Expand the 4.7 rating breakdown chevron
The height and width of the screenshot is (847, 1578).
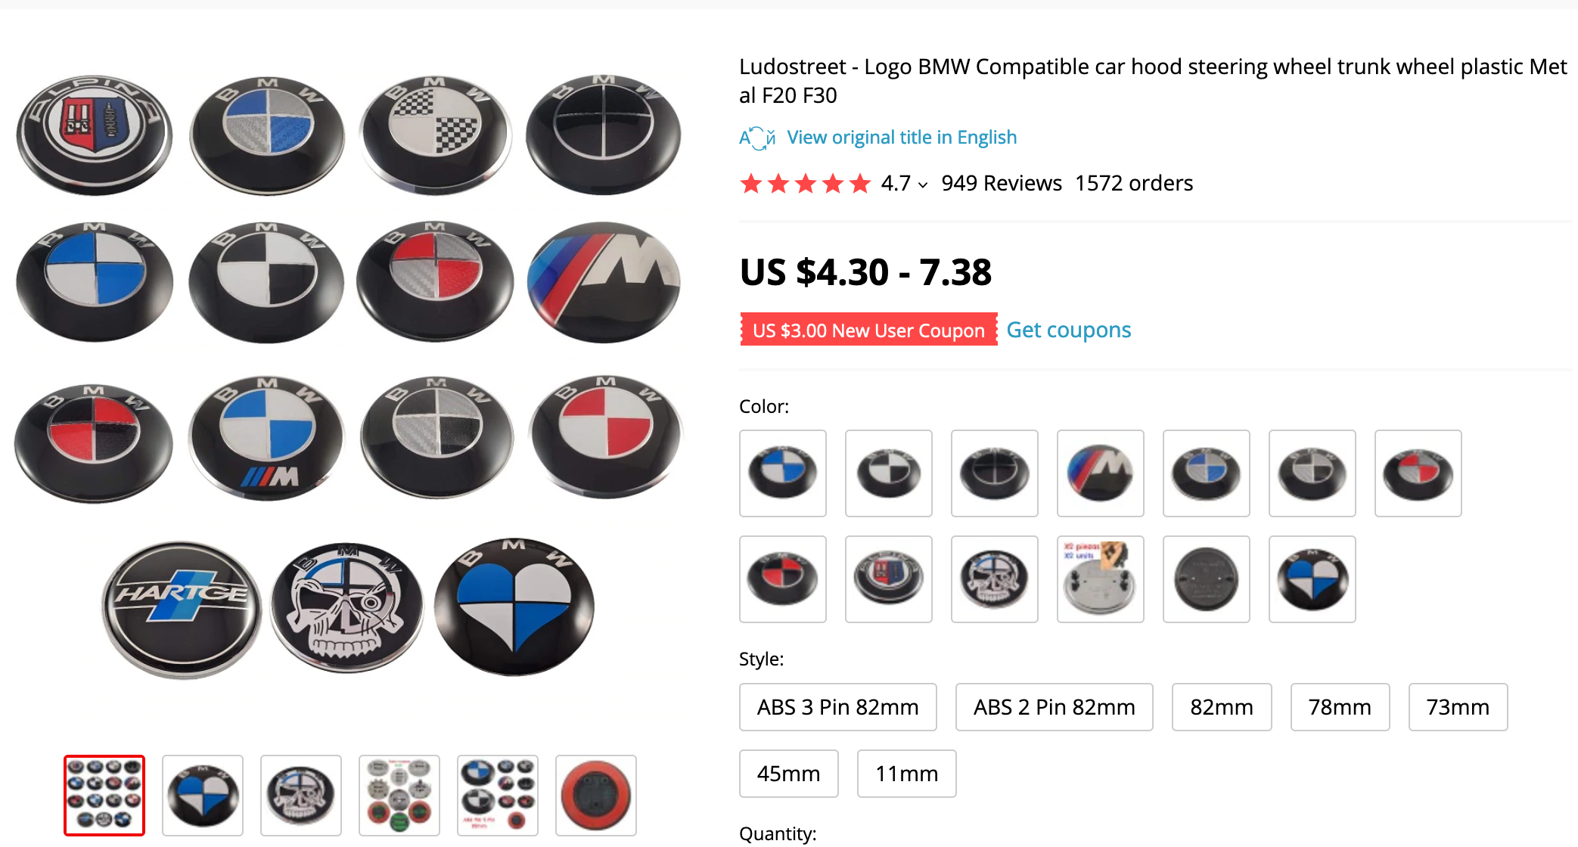(923, 185)
